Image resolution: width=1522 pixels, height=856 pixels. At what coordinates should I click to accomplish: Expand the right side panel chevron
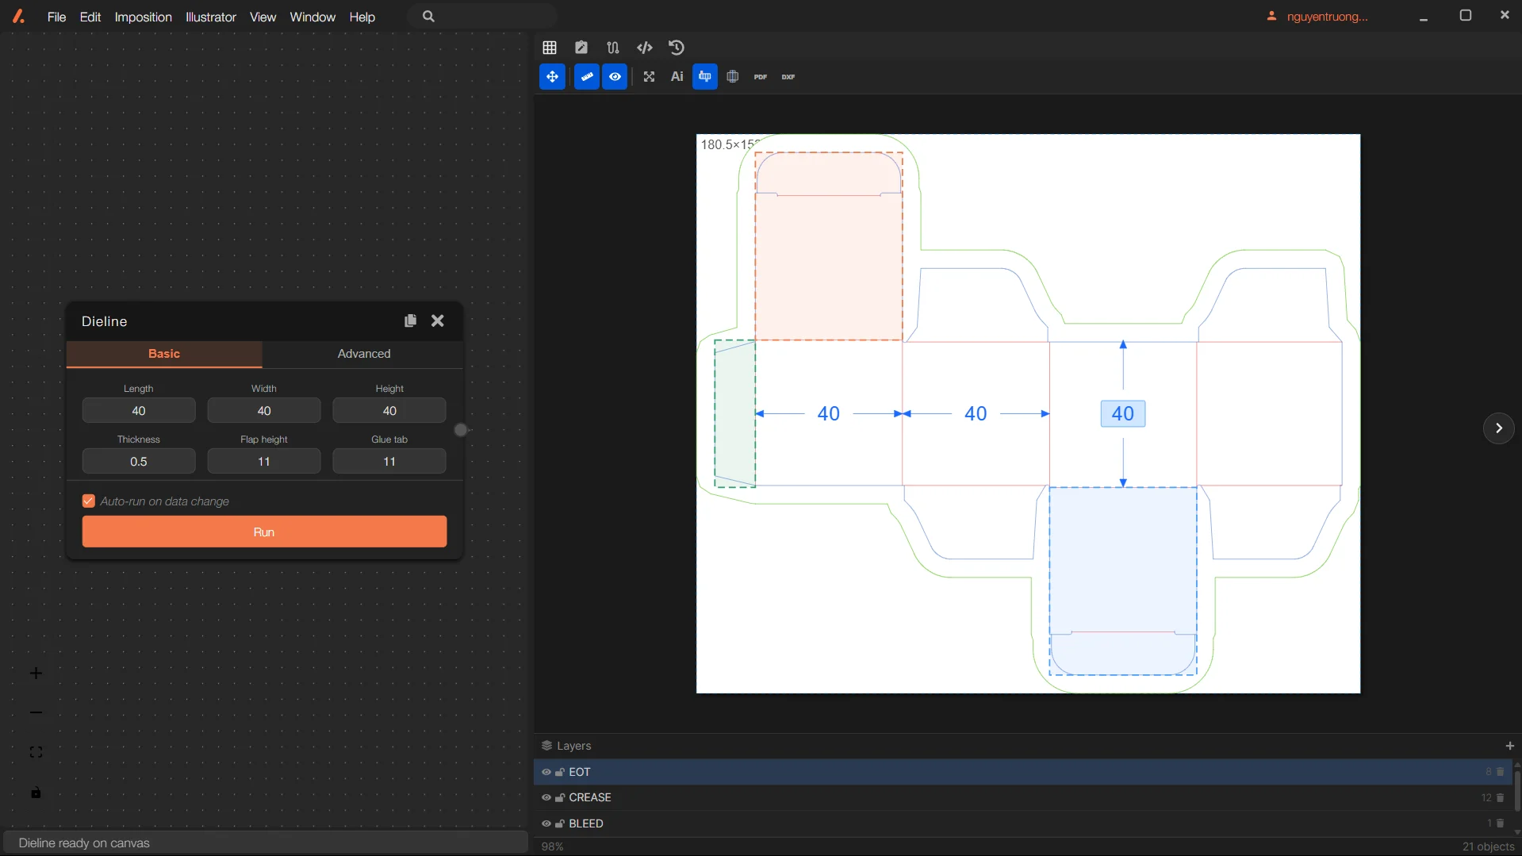[x=1498, y=428]
